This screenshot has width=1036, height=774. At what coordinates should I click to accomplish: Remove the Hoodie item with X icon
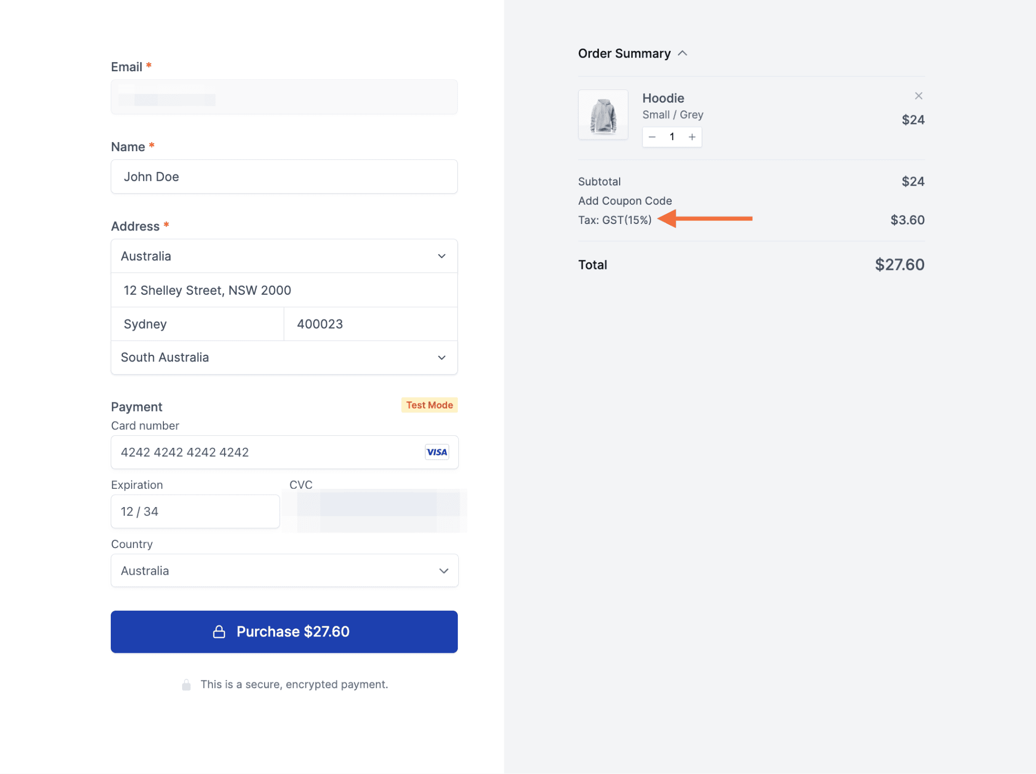tap(919, 96)
